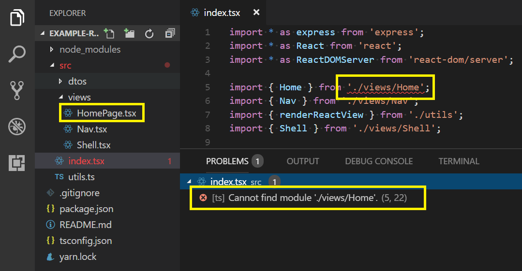Open README.md file
Image resolution: width=522 pixels, height=271 pixels.
click(86, 225)
